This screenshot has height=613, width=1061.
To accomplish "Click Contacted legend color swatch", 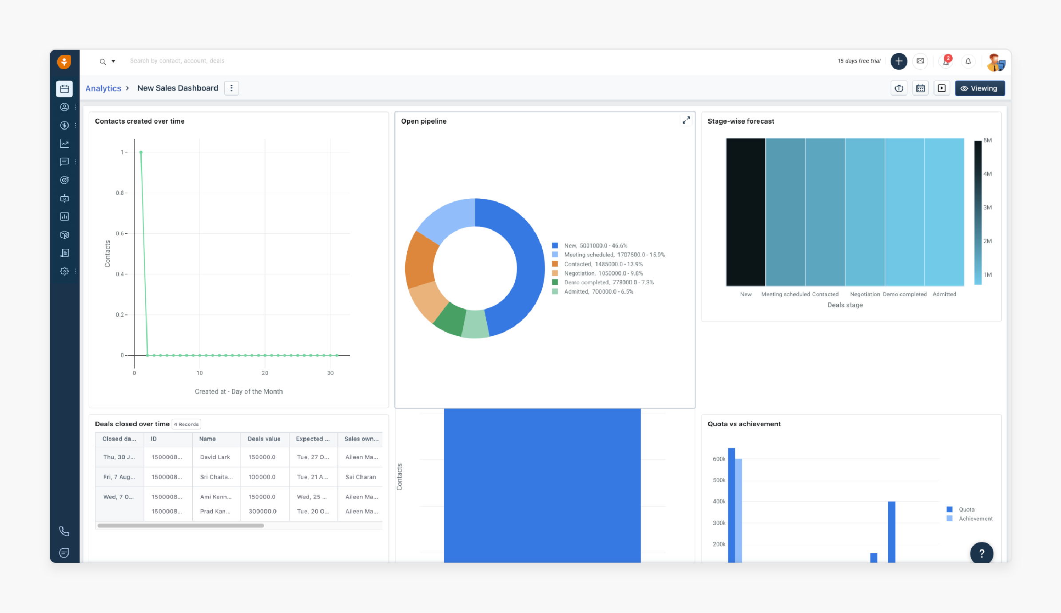I will pyautogui.click(x=555, y=264).
